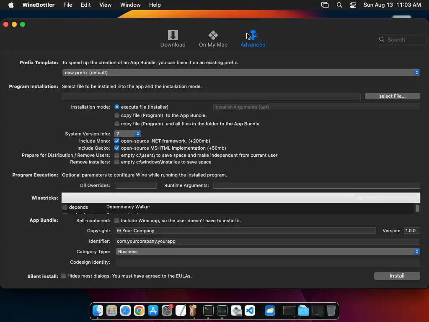Click the Stage Manager window icon in menu bar
429x322 pixels.
pos(325,5)
